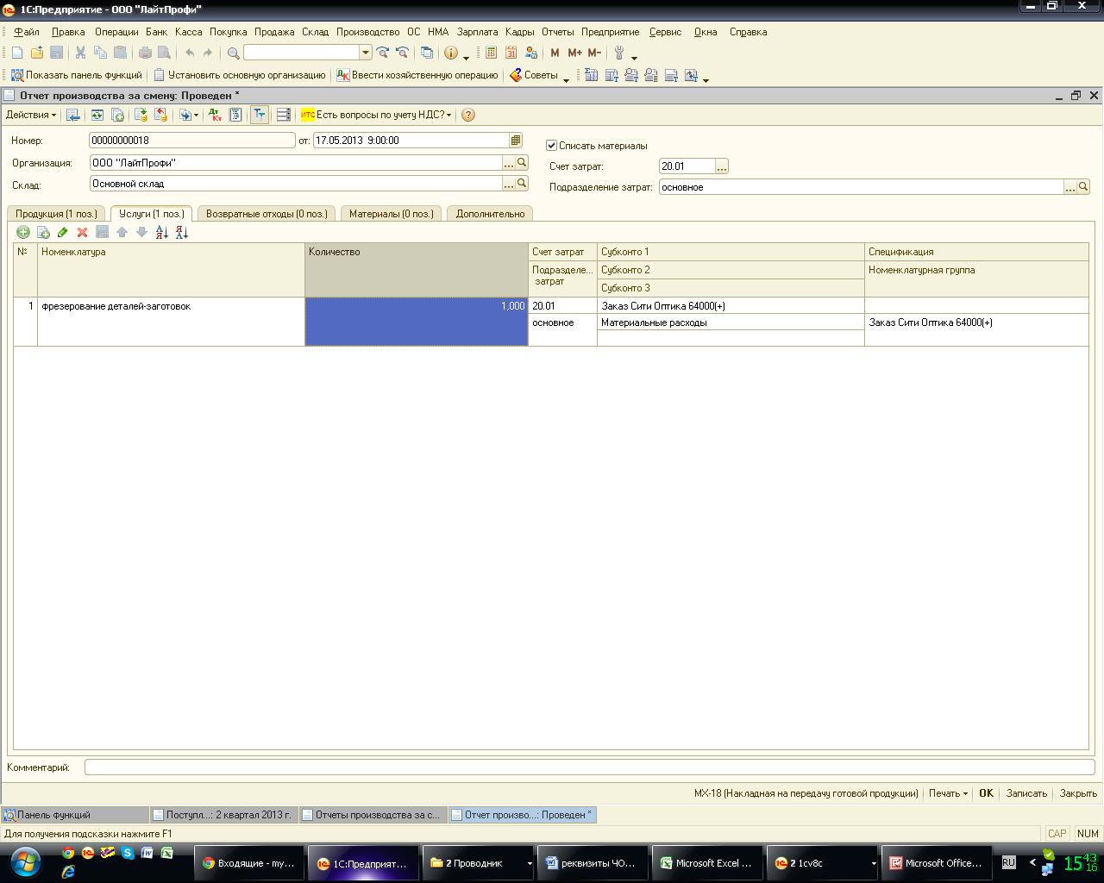1104x883 pixels.
Task: Switch to the Продукция (1 поз.) tab
Action: tap(56, 214)
